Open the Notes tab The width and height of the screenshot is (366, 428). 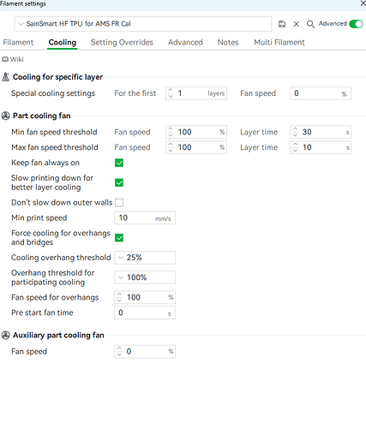(228, 42)
